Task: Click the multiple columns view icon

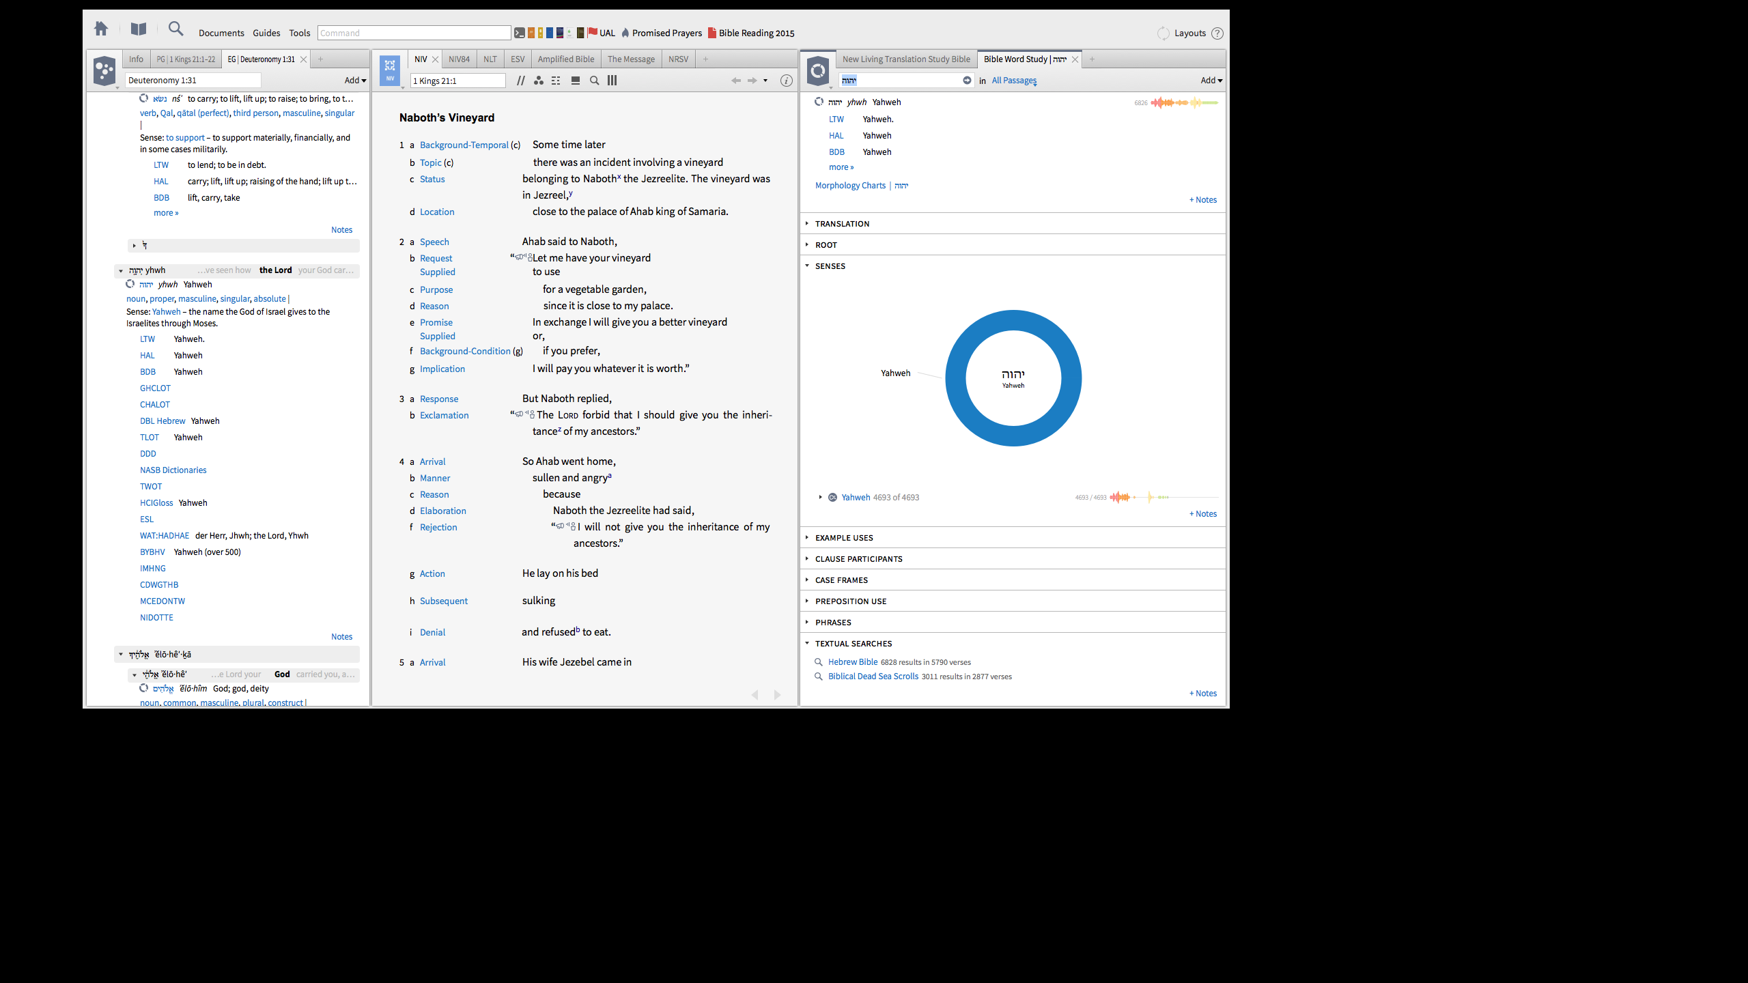Action: coord(612,81)
